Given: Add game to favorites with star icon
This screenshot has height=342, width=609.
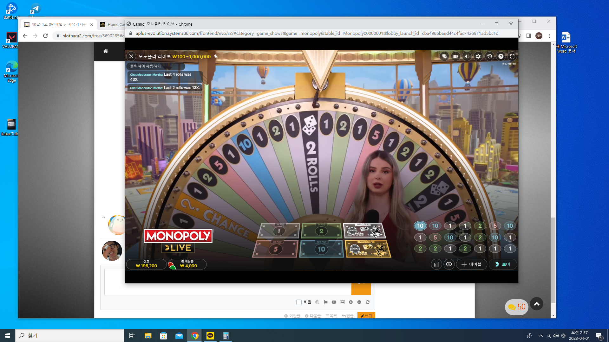Looking at the screenshot, I should coord(216,56).
